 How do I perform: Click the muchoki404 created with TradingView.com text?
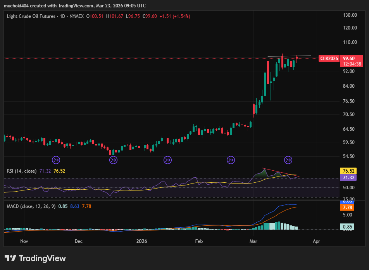[x=75, y=6]
